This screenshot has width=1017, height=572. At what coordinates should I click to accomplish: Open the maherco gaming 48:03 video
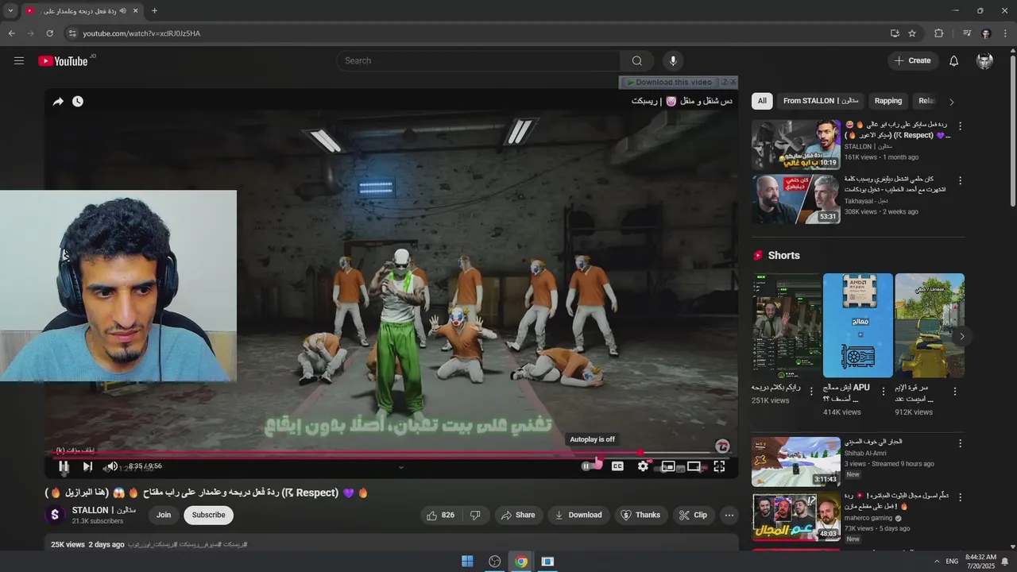(x=796, y=516)
